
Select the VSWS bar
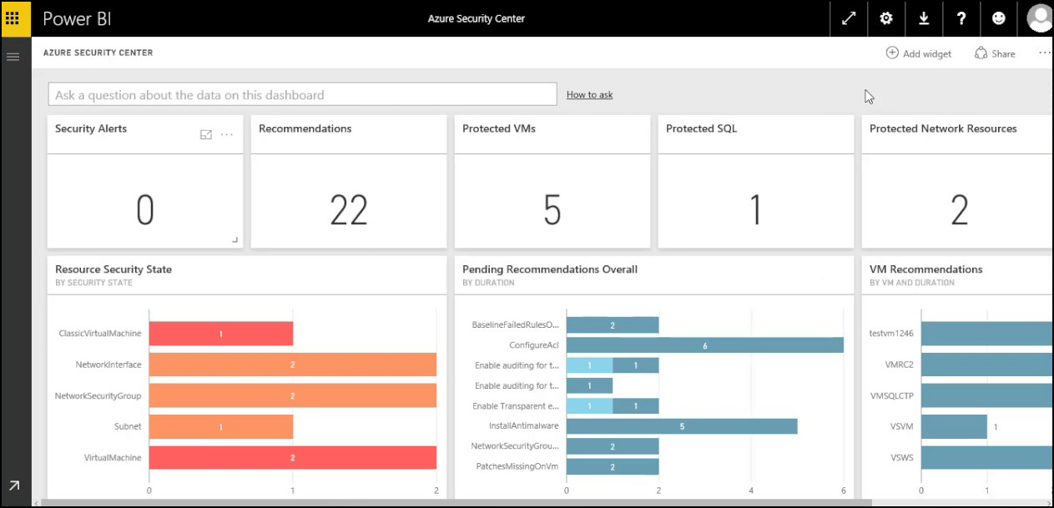point(987,457)
